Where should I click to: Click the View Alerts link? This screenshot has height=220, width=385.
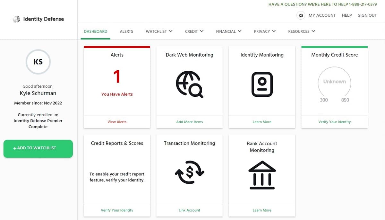coord(117,122)
